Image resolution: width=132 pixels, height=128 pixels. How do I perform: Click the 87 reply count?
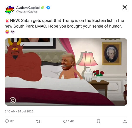[x=12, y=121]
